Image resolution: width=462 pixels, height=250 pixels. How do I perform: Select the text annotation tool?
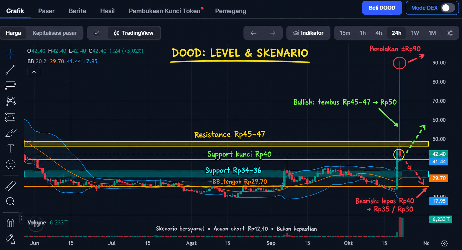pos(11,148)
